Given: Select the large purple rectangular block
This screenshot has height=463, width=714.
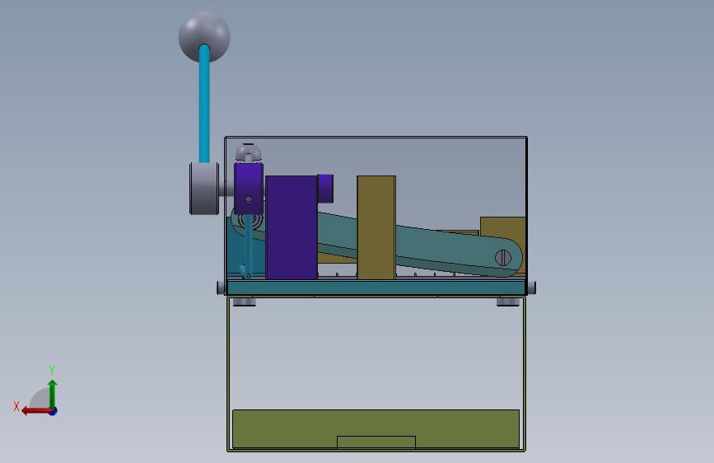Looking at the screenshot, I should (x=292, y=227).
